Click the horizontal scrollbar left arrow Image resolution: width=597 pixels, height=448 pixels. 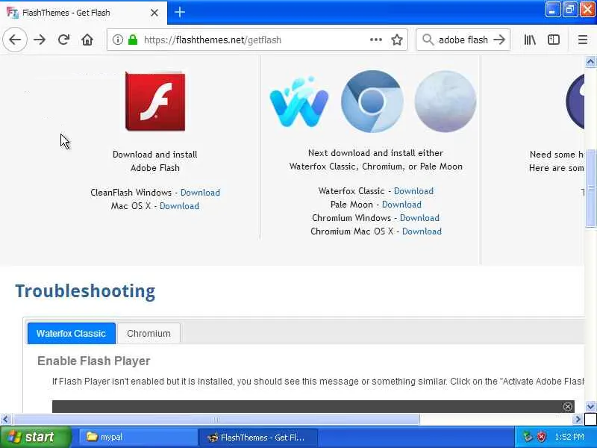point(5,420)
